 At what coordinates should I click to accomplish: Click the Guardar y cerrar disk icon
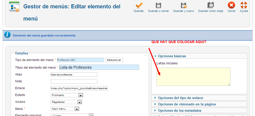point(159,5)
